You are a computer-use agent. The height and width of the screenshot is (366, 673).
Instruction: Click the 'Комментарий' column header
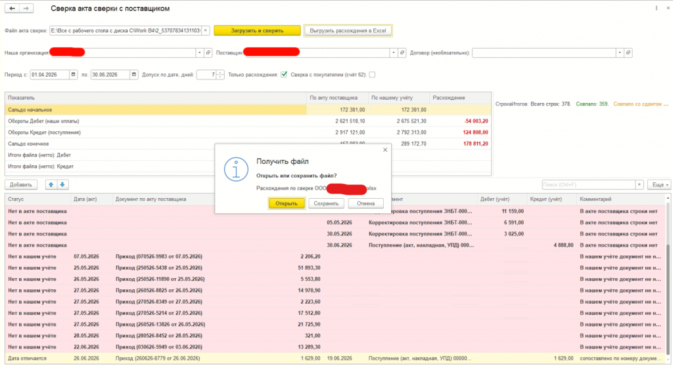tap(621, 199)
